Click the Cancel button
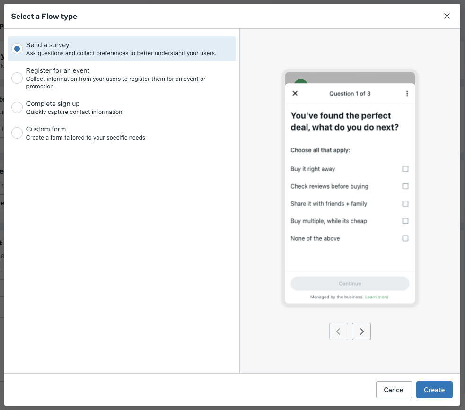 coord(394,390)
